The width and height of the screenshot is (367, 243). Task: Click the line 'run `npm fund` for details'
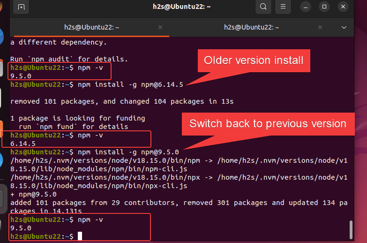[x=74, y=127]
